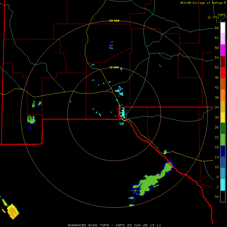Click the gold legend swatch
The width and height of the screenshot is (227, 227).
(x=223, y=107)
